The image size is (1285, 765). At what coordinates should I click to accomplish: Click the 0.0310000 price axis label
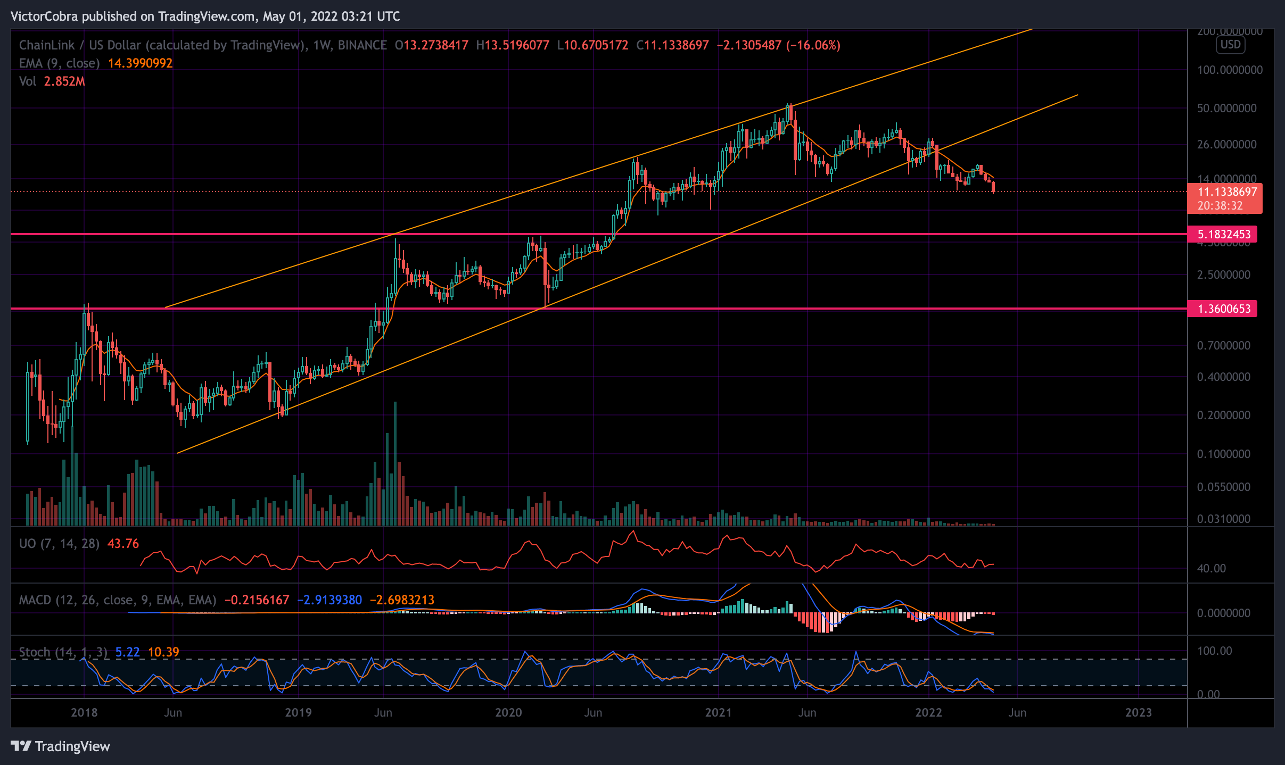pyautogui.click(x=1223, y=519)
